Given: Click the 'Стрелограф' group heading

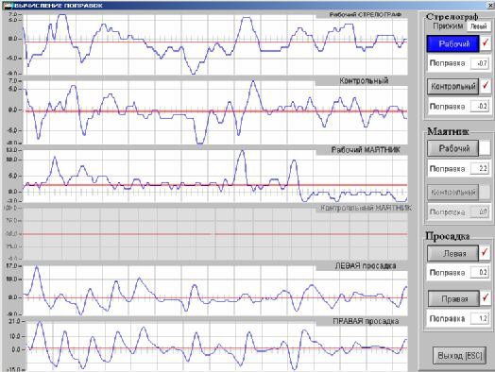Looking at the screenshot, I should pos(452,17).
